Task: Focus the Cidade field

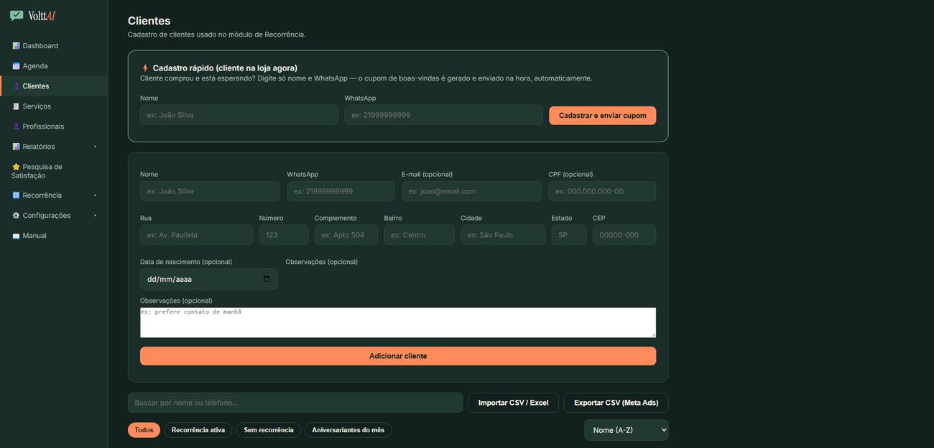Action: 503,235
